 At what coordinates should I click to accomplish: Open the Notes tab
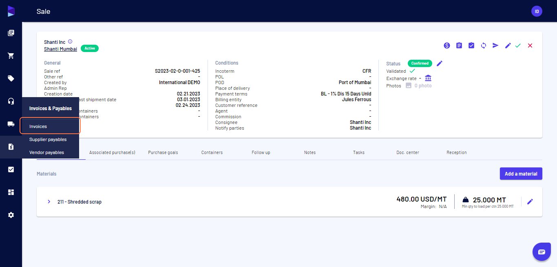coord(310,152)
